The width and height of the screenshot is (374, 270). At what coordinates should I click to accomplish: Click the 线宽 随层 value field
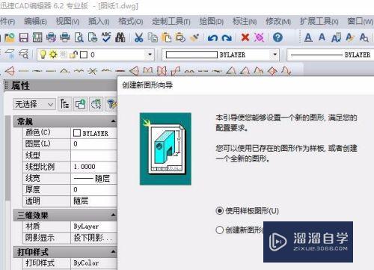93,178
